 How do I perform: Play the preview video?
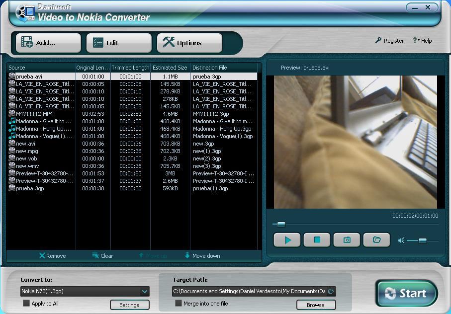point(287,240)
